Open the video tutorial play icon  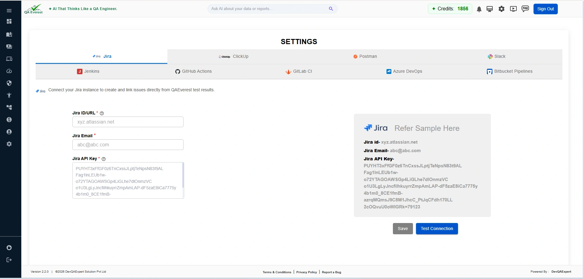(x=513, y=9)
